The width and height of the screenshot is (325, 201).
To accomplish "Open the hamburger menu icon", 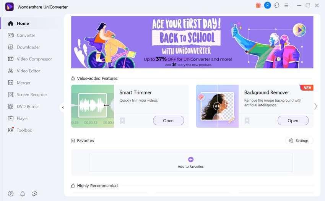I will tap(286, 6).
